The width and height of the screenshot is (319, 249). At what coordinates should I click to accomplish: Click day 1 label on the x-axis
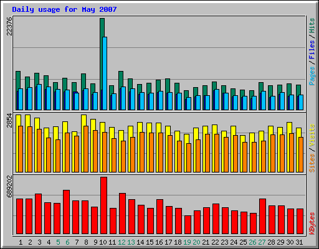(x=21, y=242)
